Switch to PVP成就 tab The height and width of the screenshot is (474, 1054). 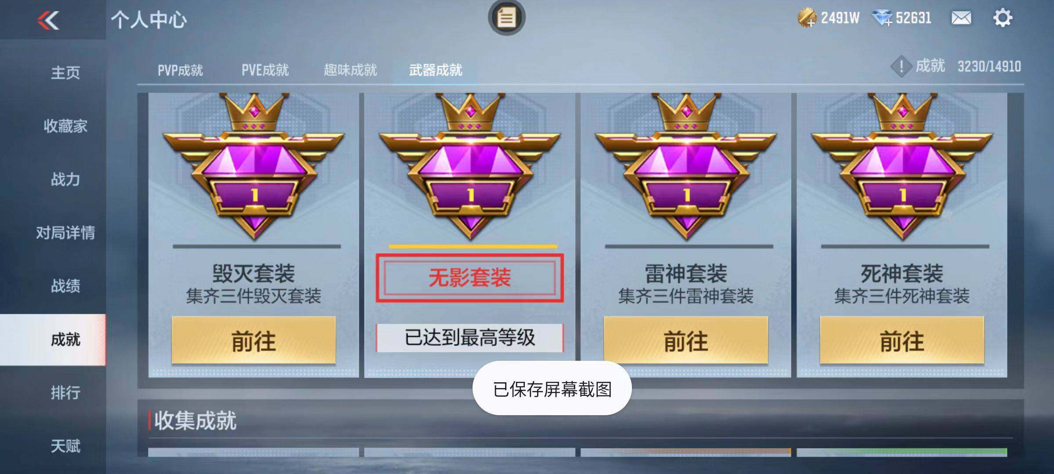pos(180,70)
